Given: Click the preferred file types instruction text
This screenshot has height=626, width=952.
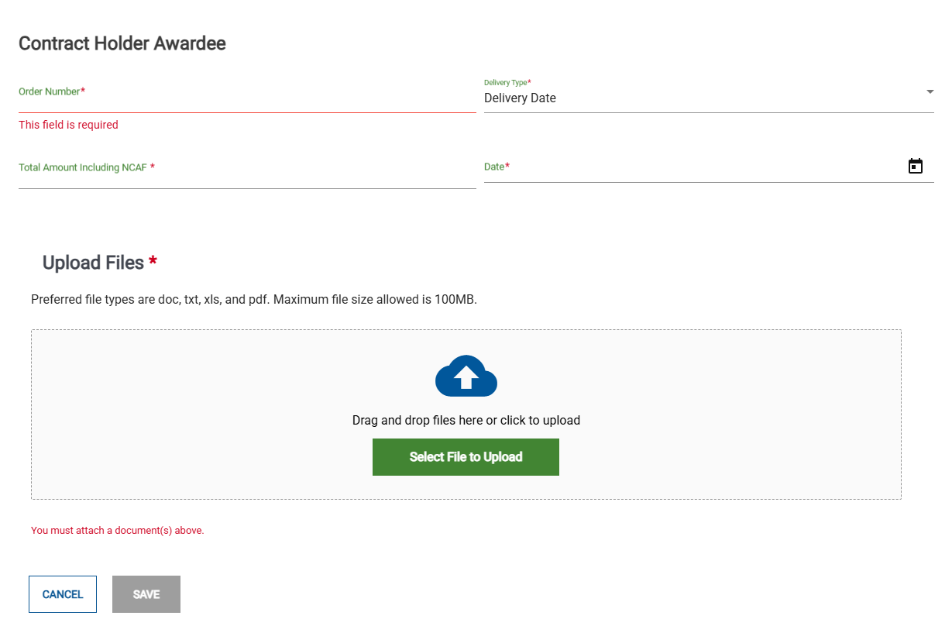Looking at the screenshot, I should (x=253, y=300).
